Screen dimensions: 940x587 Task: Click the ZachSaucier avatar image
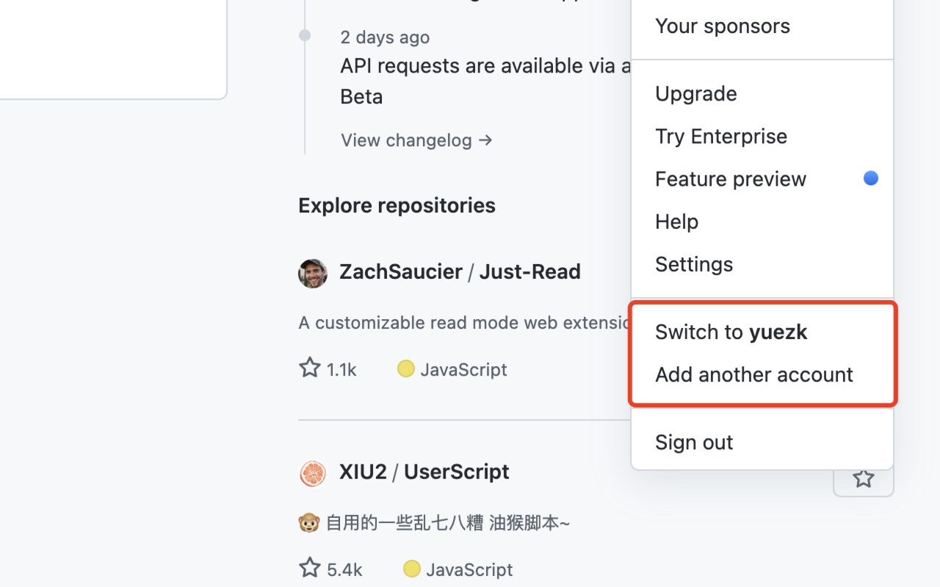(x=313, y=273)
